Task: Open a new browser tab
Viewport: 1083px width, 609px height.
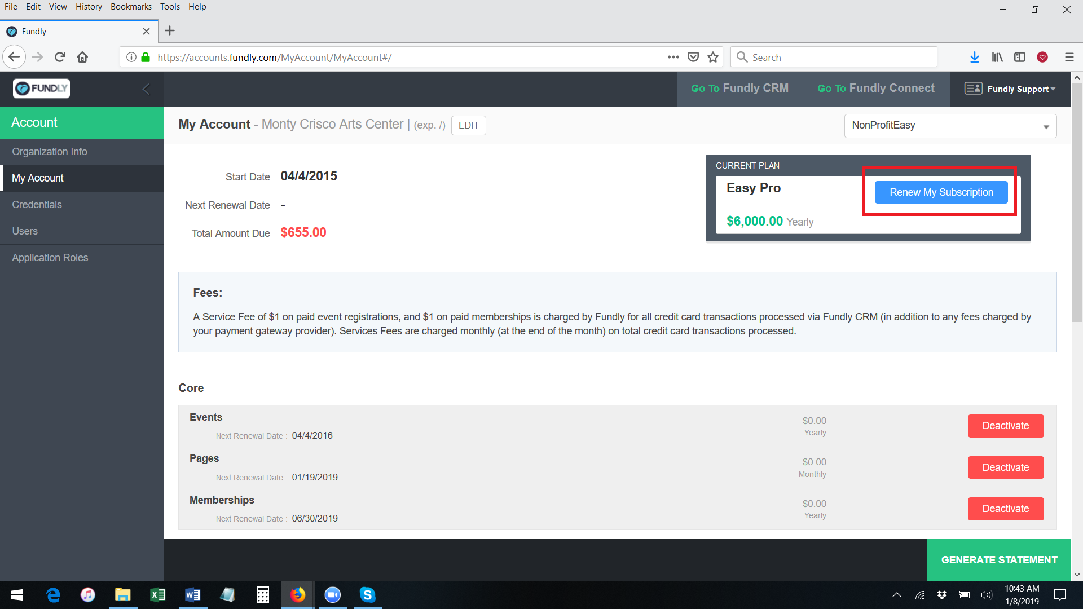Action: click(170, 31)
